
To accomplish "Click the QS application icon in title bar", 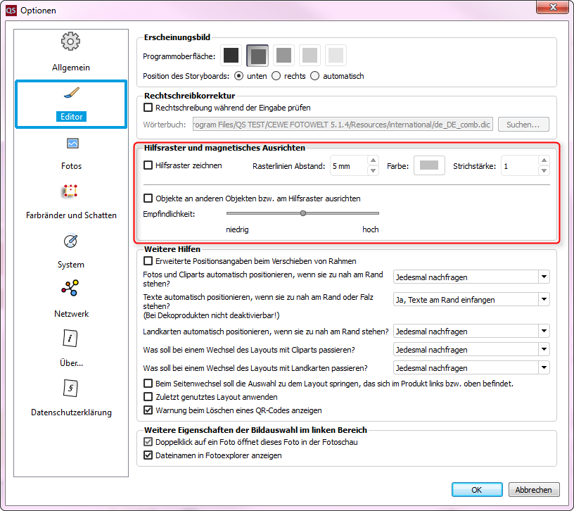I will 11,11.
